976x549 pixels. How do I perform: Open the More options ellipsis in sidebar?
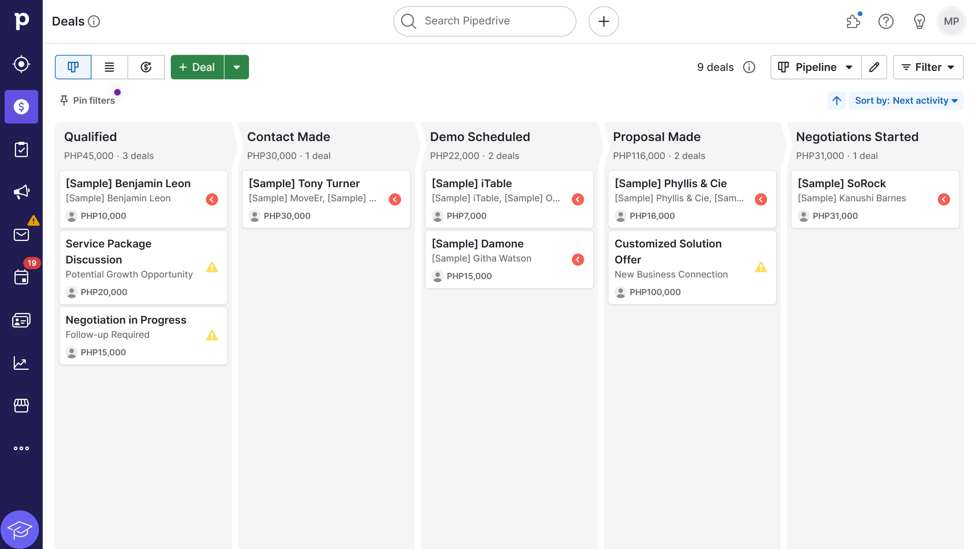coord(21,448)
